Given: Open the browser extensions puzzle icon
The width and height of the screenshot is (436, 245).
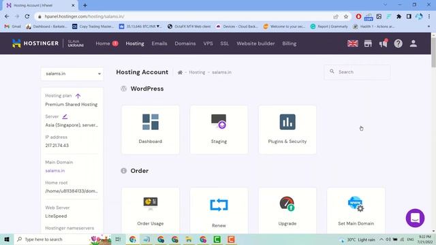Looking at the screenshot, I should point(399,16).
